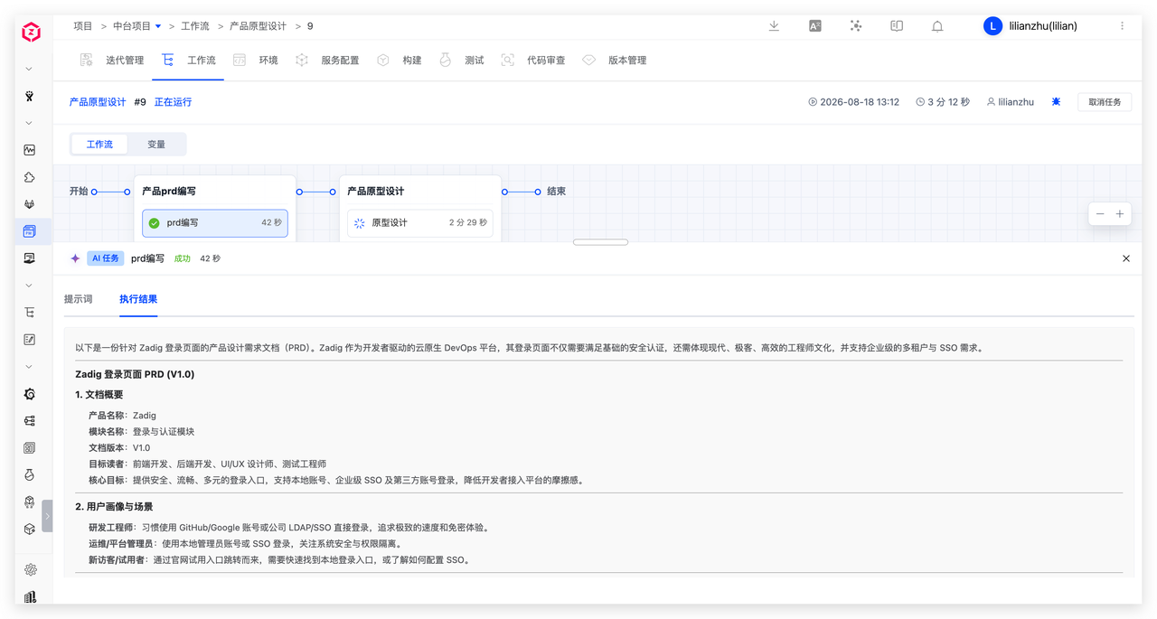Click the download icon in top bar
This screenshot has width=1157, height=619.
coord(774,26)
